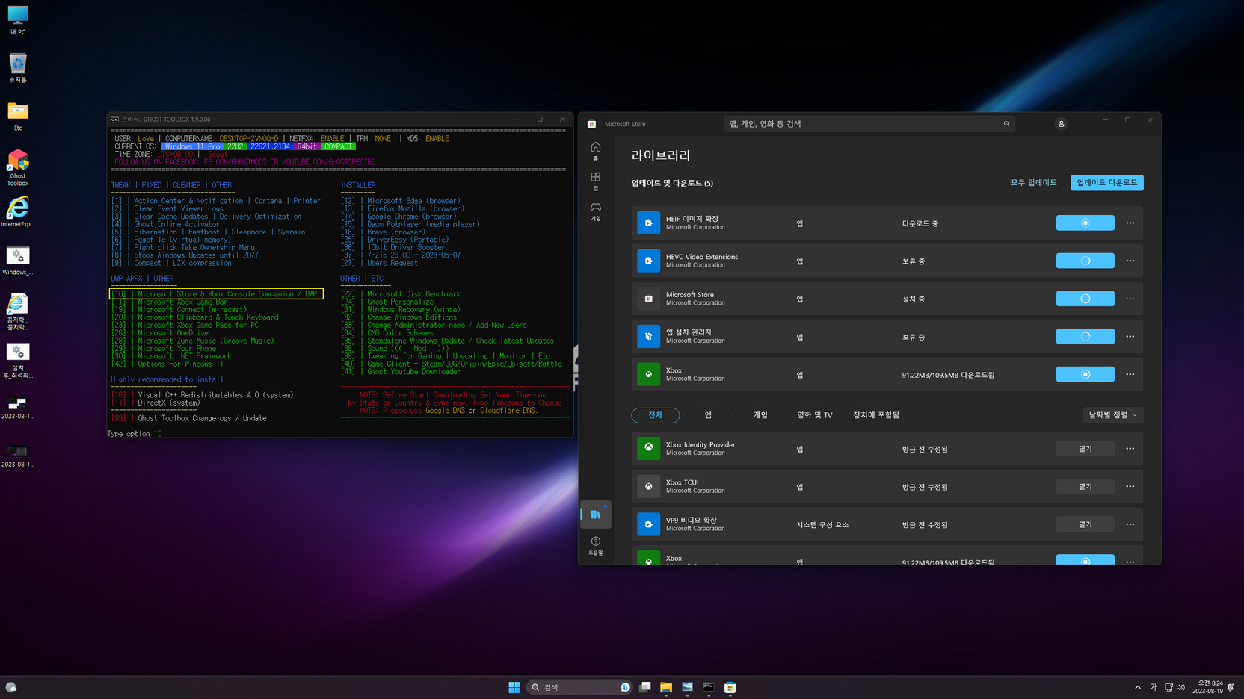
Task: Select the 앱 filter tab
Action: pyautogui.click(x=708, y=415)
